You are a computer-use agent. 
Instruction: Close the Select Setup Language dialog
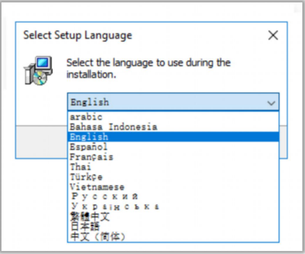pos(273,35)
